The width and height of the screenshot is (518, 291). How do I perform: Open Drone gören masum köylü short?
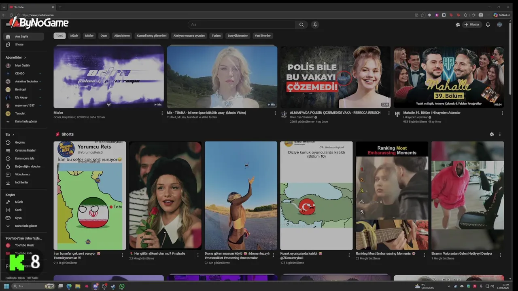point(241,196)
